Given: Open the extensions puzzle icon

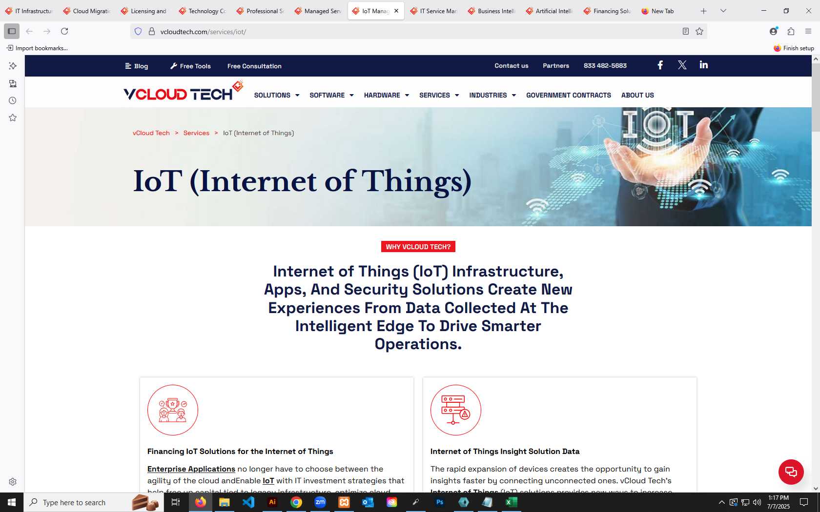Looking at the screenshot, I should click(x=791, y=31).
